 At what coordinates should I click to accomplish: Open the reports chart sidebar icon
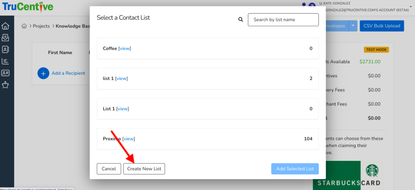click(5, 61)
